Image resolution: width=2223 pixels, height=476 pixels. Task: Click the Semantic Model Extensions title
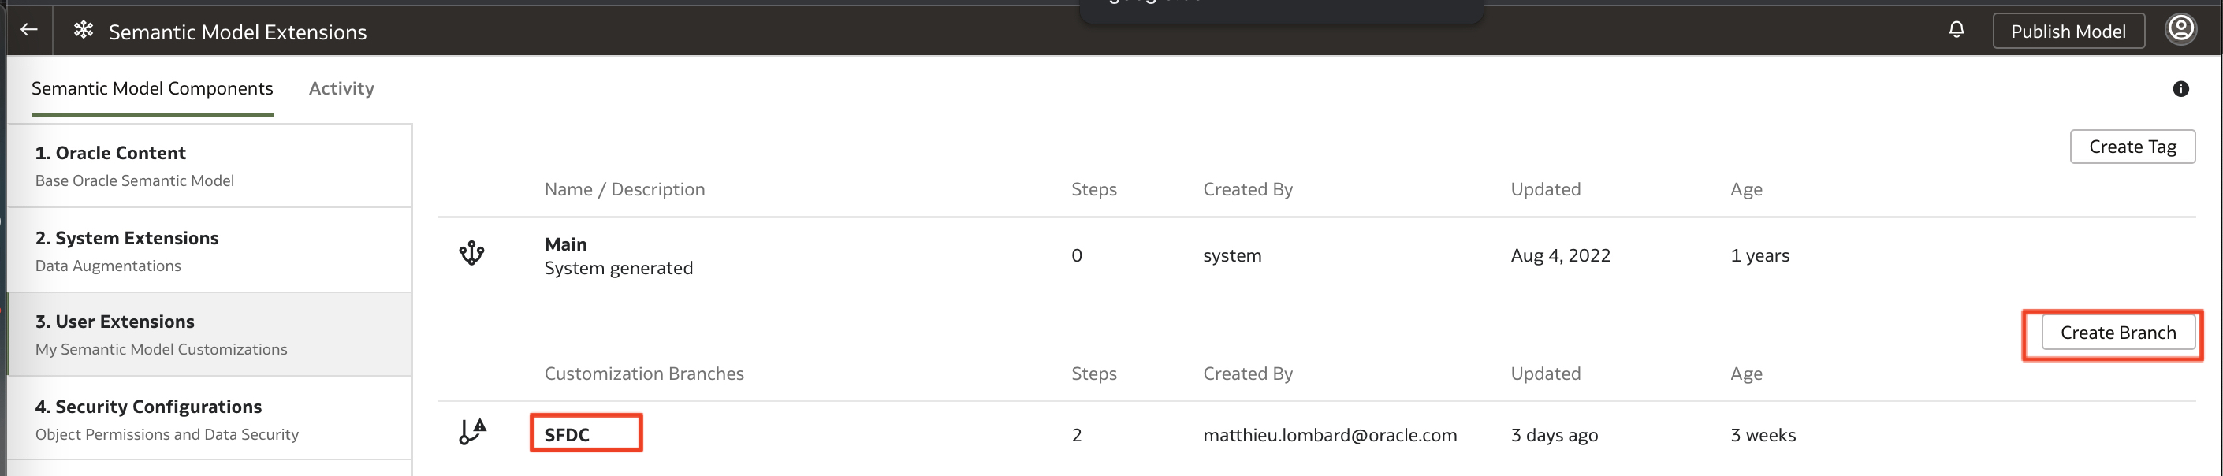pos(237,32)
